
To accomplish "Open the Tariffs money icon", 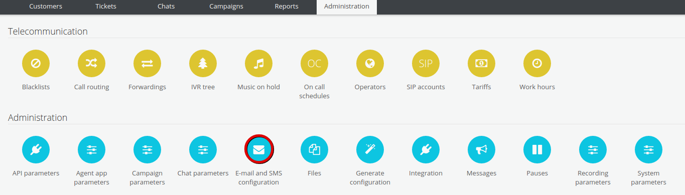I will click(x=482, y=64).
